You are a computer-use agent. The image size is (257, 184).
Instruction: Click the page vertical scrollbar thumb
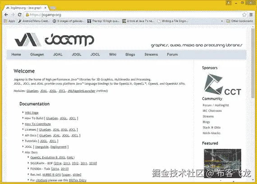252,63
